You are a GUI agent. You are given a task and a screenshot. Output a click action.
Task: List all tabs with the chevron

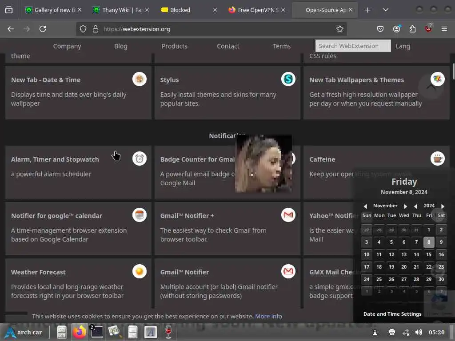pyautogui.click(x=385, y=10)
